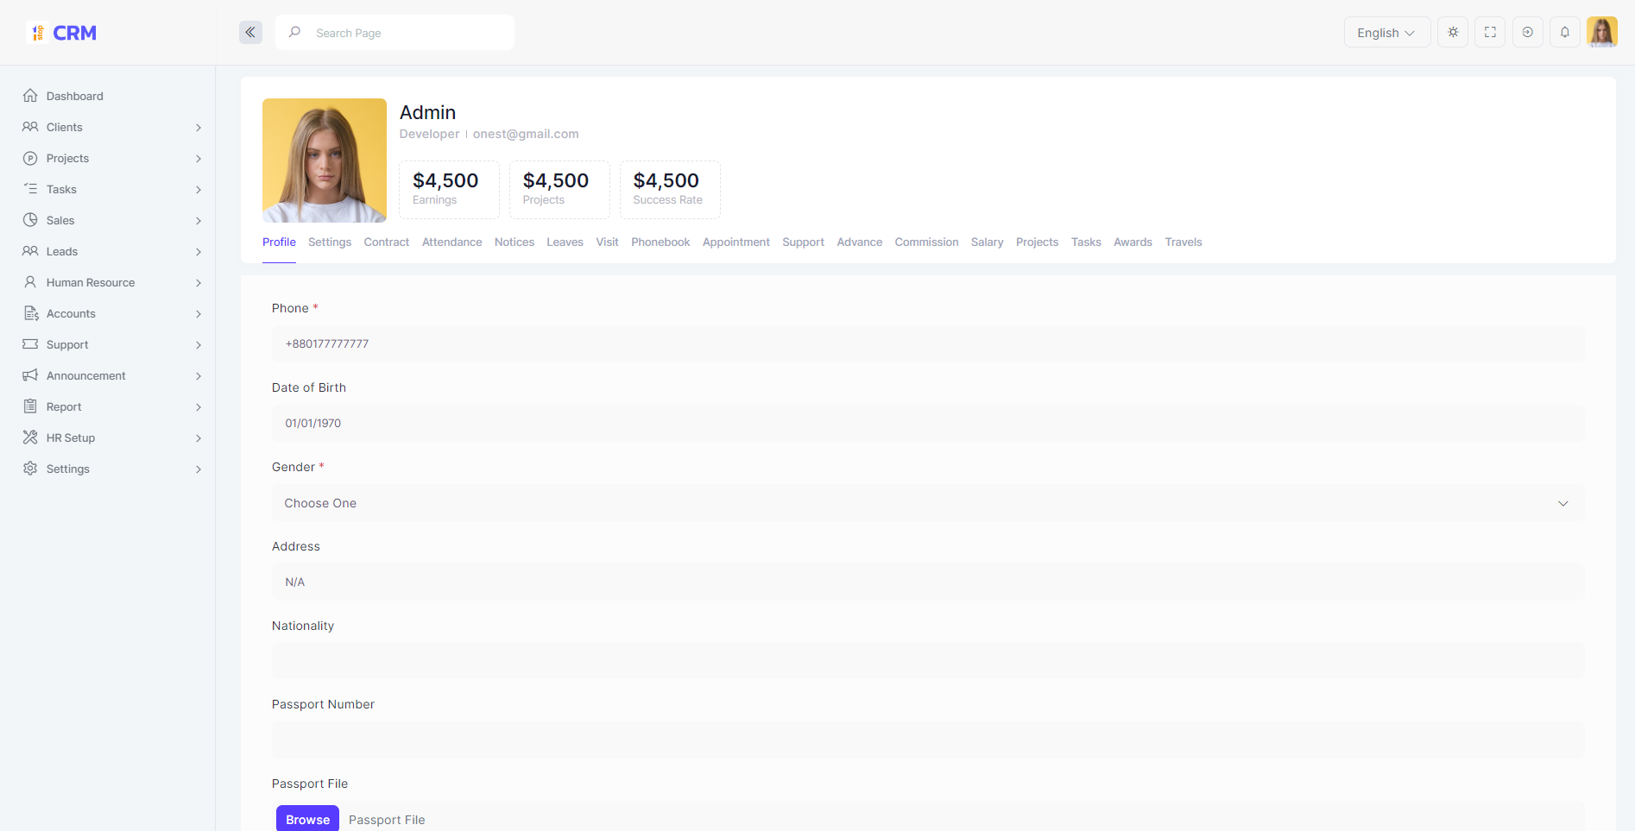Screen dimensions: 1635x831
Task: Open the English language dropdown
Action: 1386,33
